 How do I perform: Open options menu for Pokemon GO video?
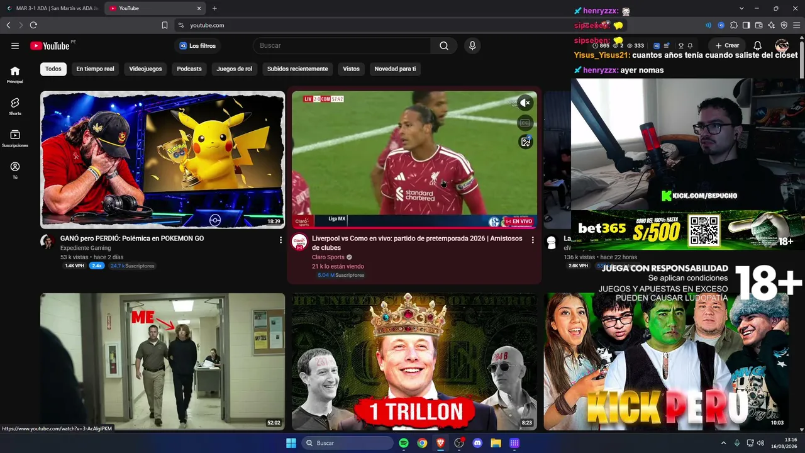(x=280, y=240)
